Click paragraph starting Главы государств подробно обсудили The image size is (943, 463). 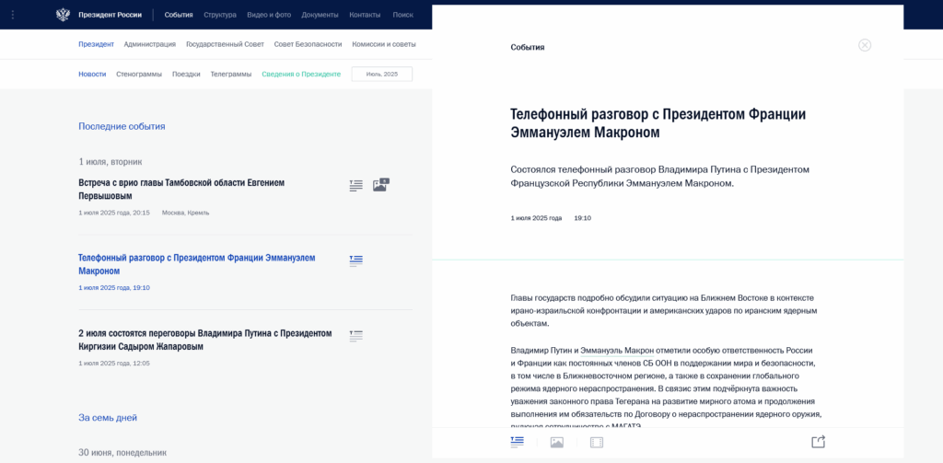pos(665,310)
